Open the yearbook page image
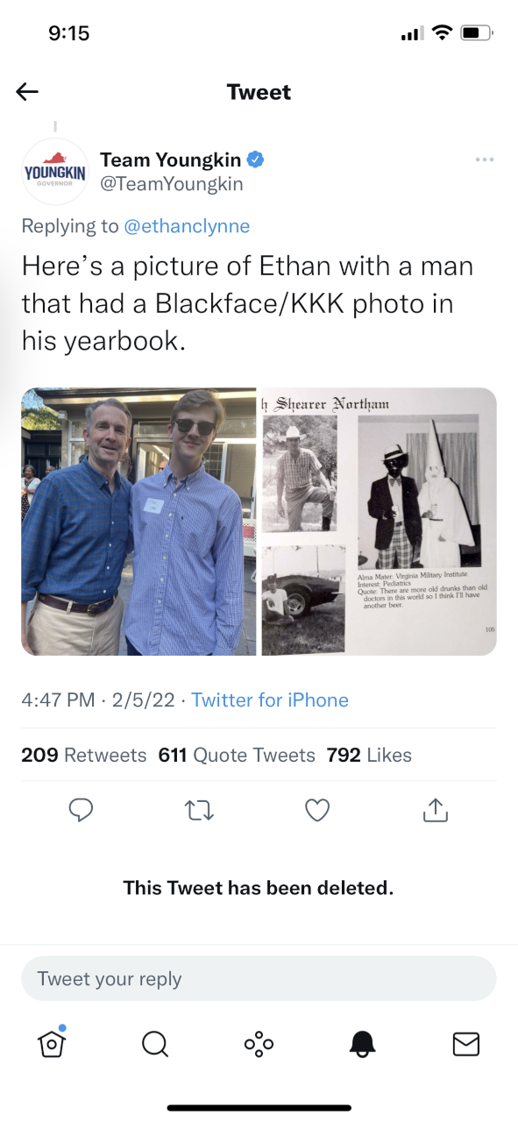Viewport: 518px width, 1122px height. tap(380, 522)
